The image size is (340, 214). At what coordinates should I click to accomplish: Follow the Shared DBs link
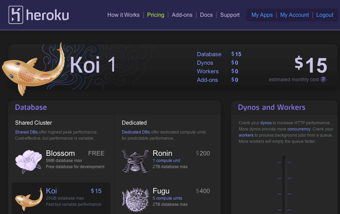(26, 132)
